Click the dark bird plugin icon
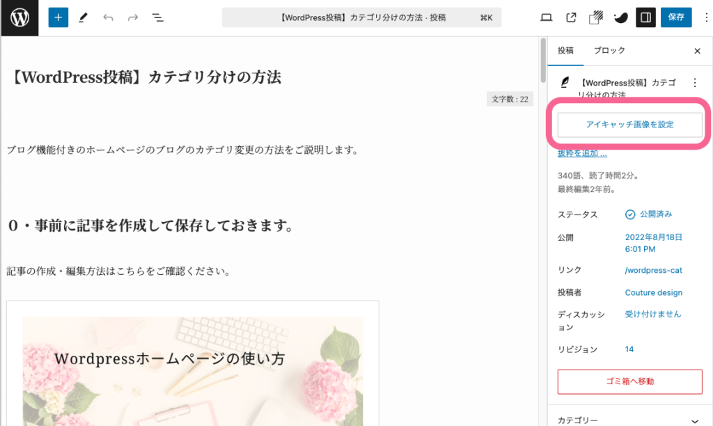 coord(620,17)
